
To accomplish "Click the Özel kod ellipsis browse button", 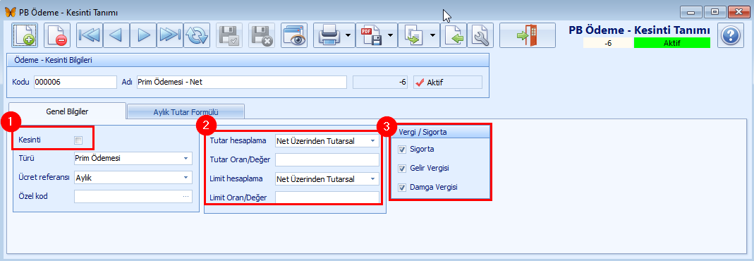I will tap(186, 197).
